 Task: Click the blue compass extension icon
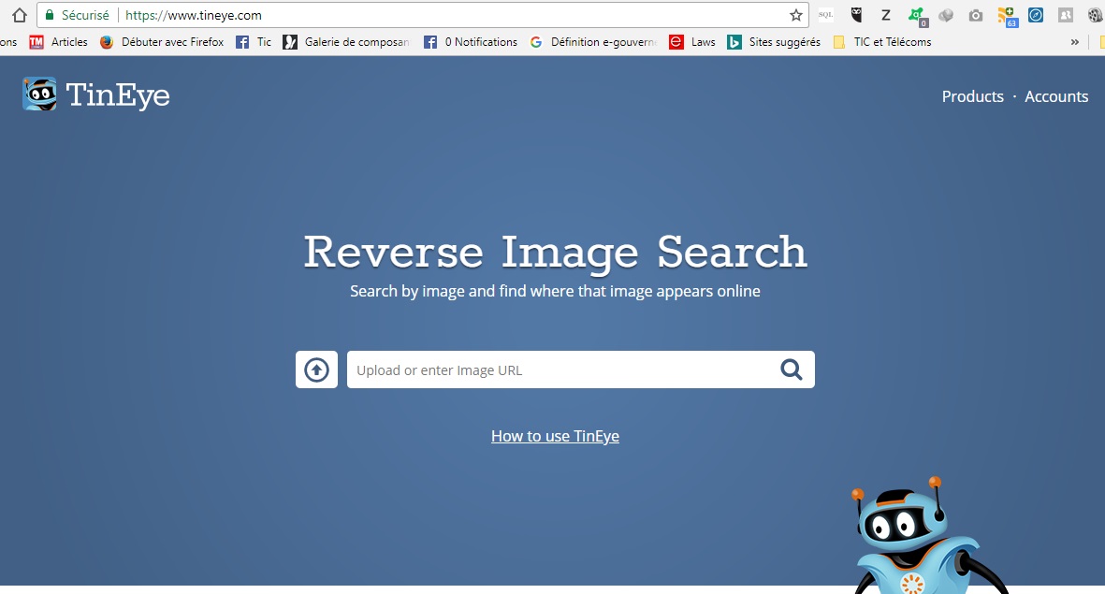[x=1036, y=15]
